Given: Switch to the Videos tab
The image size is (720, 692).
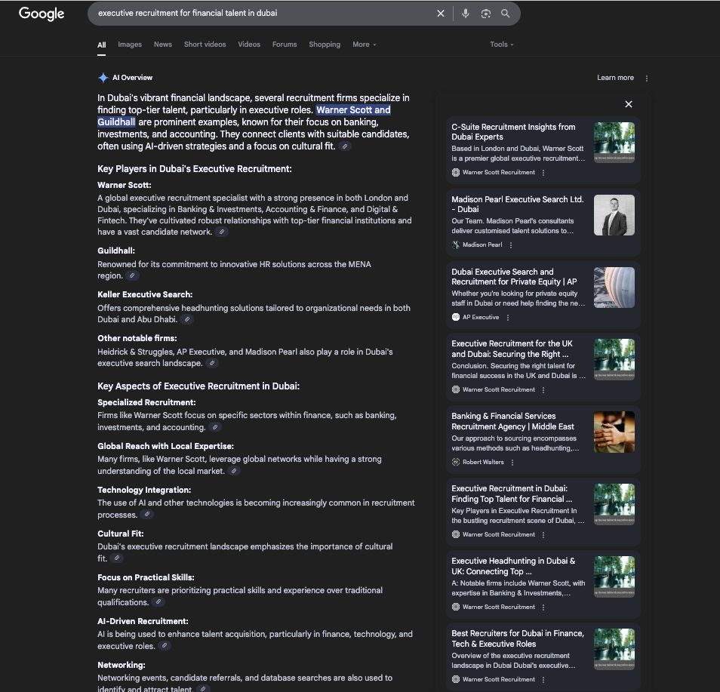Looking at the screenshot, I should 249,45.
